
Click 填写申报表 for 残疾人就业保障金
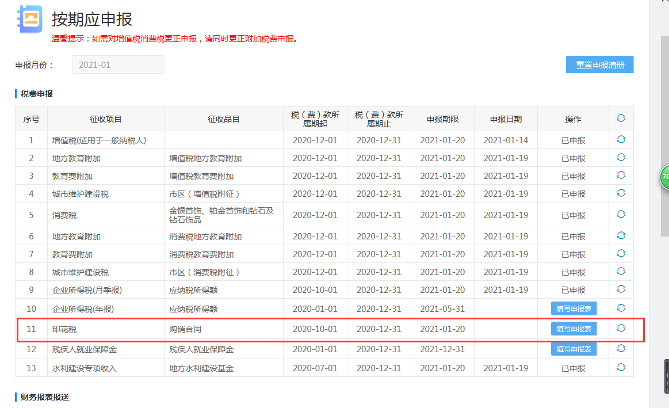(x=574, y=349)
